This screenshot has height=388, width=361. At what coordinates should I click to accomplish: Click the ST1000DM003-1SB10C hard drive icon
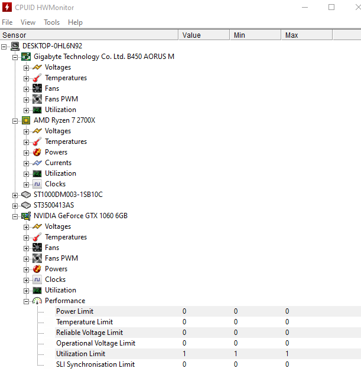tap(26, 195)
